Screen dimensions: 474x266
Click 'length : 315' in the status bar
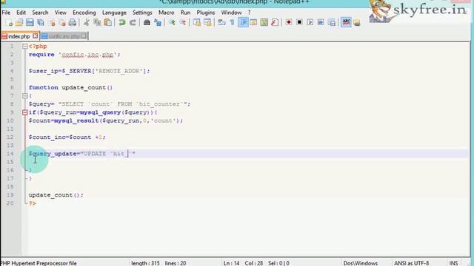point(145,263)
